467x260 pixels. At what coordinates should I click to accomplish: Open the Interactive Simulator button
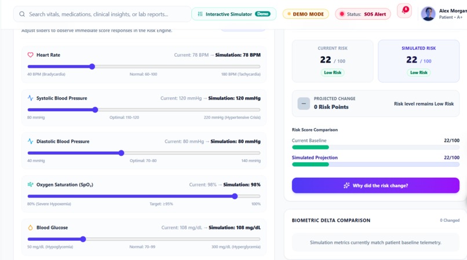(x=234, y=14)
